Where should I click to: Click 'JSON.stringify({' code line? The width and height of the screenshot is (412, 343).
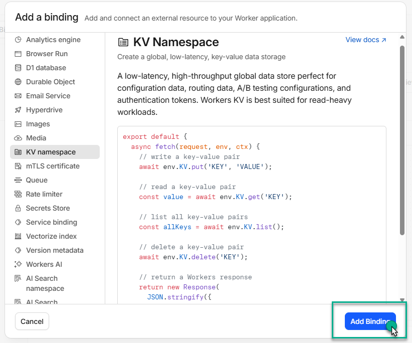click(x=179, y=297)
